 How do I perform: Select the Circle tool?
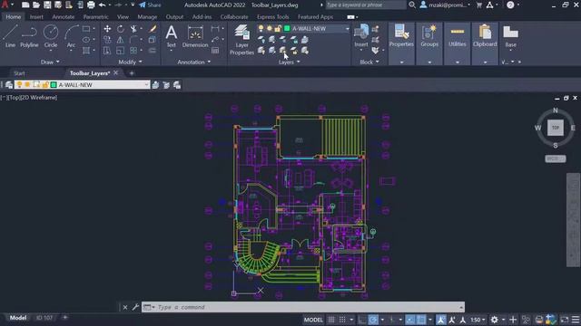tap(51, 36)
